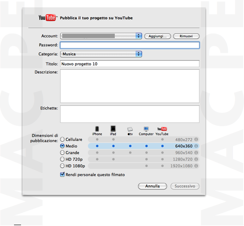This screenshot has width=244, height=226.
Task: Click the Pubblica il tuo progetto su YouTube title
Action: click(96, 18)
